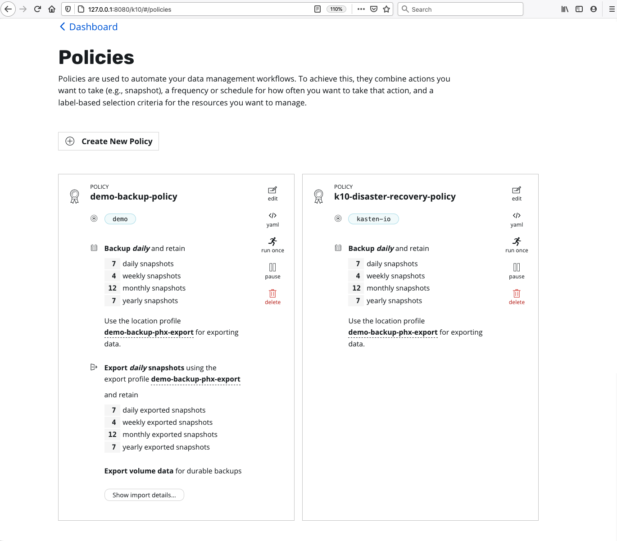Edit the k10-disaster-recovery-policy
Screen dimensions: 617x541
516,193
